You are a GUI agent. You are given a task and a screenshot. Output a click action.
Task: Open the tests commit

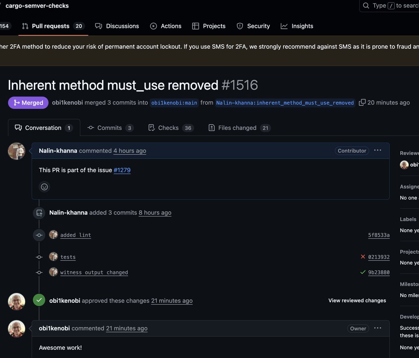[x=68, y=257]
